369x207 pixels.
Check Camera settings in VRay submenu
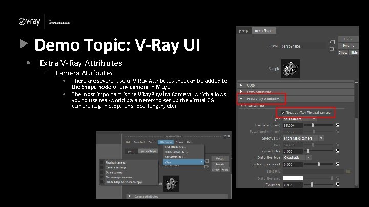click(102, 167)
